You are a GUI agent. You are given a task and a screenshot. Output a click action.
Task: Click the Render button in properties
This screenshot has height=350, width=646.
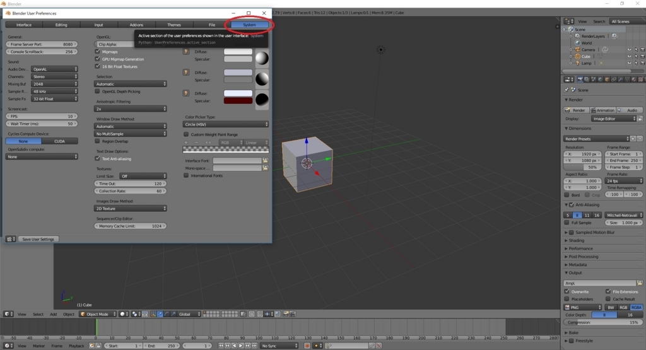[x=576, y=110]
